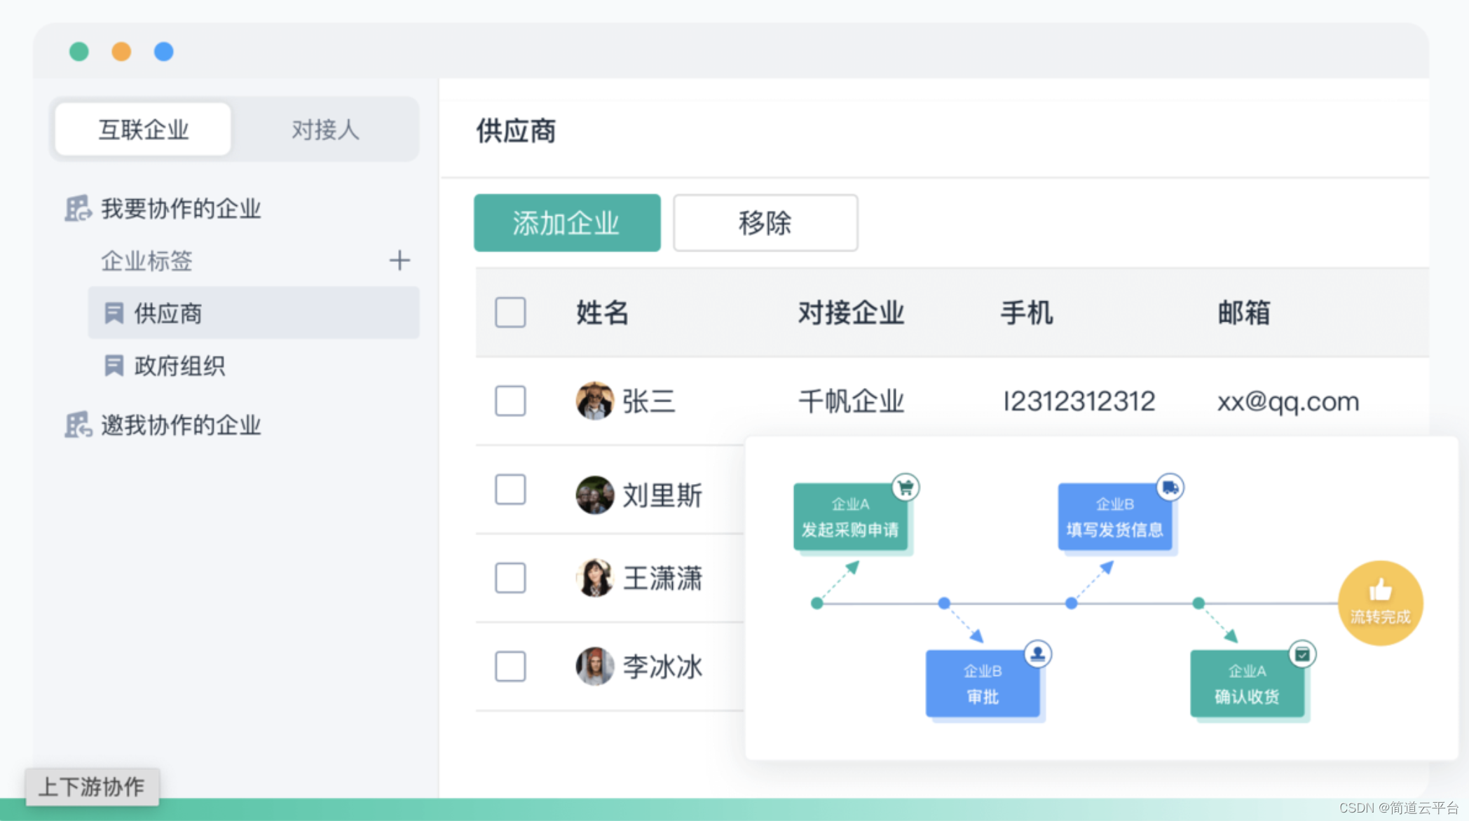Check the checkbox for 张三's row
This screenshot has width=1469, height=821.
(510, 401)
